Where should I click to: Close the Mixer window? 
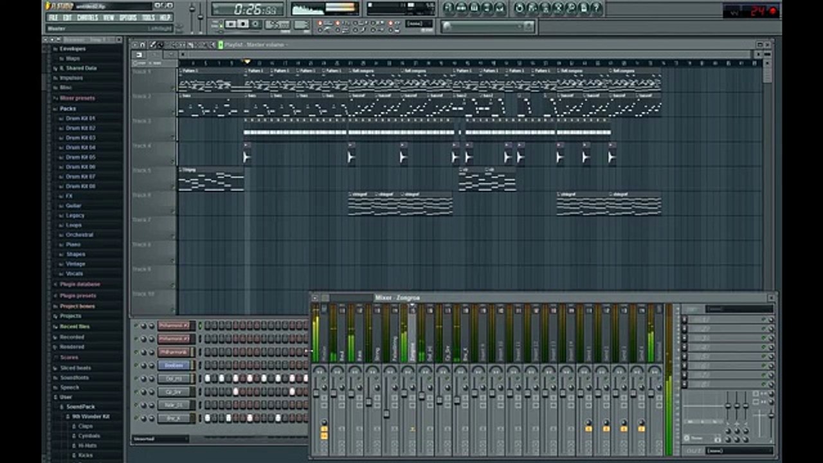771,298
